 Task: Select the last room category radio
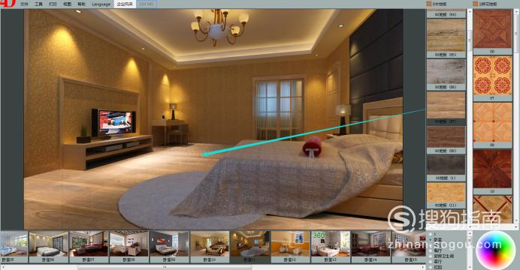click(x=431, y=267)
